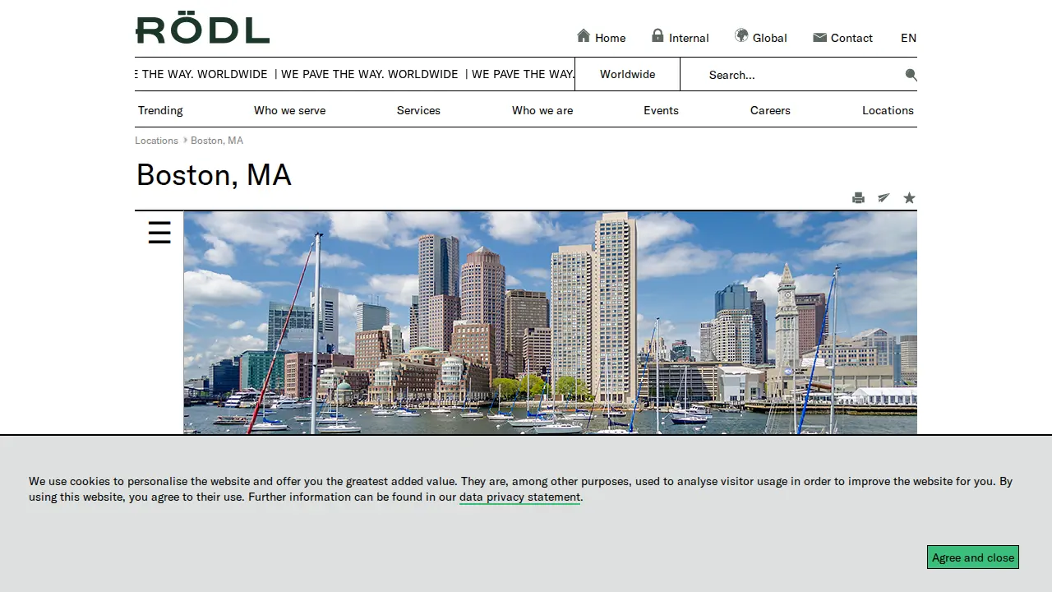The width and height of the screenshot is (1052, 592).
Task: Open the Careers menu
Action: (x=770, y=110)
